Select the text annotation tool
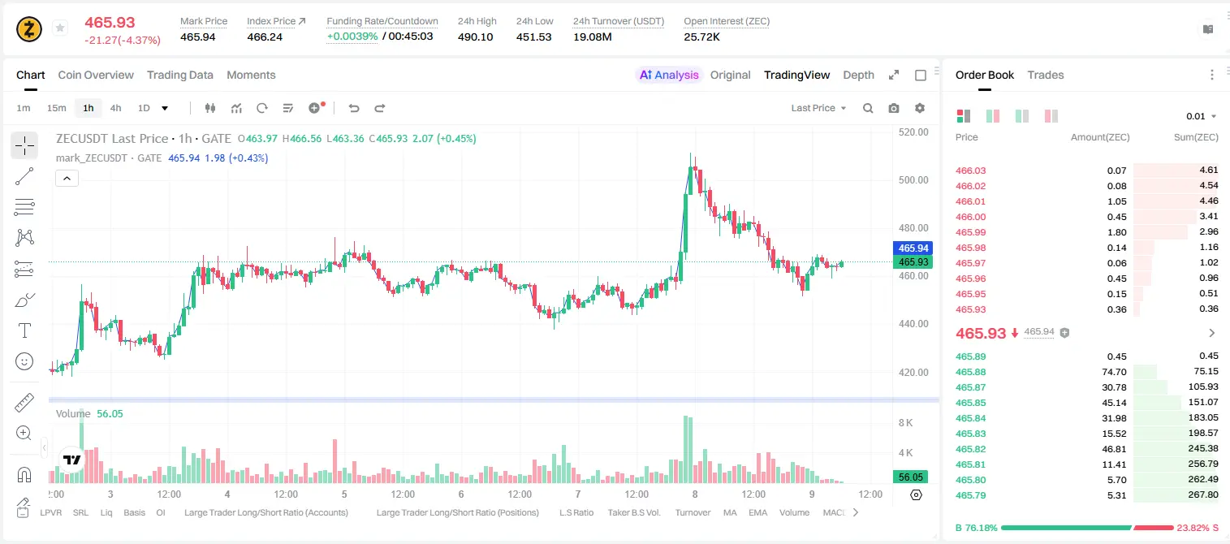 tap(24, 330)
